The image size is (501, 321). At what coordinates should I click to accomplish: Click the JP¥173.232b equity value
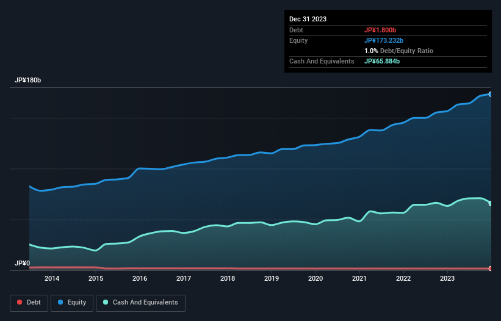pos(384,40)
